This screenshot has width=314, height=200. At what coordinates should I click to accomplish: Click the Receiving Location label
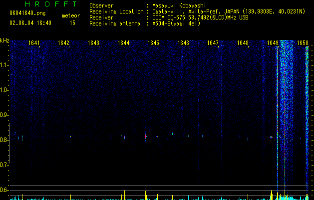point(116,11)
